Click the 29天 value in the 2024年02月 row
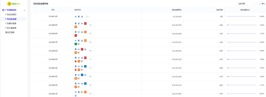The width and height of the screenshot is (266, 97). click(221, 85)
